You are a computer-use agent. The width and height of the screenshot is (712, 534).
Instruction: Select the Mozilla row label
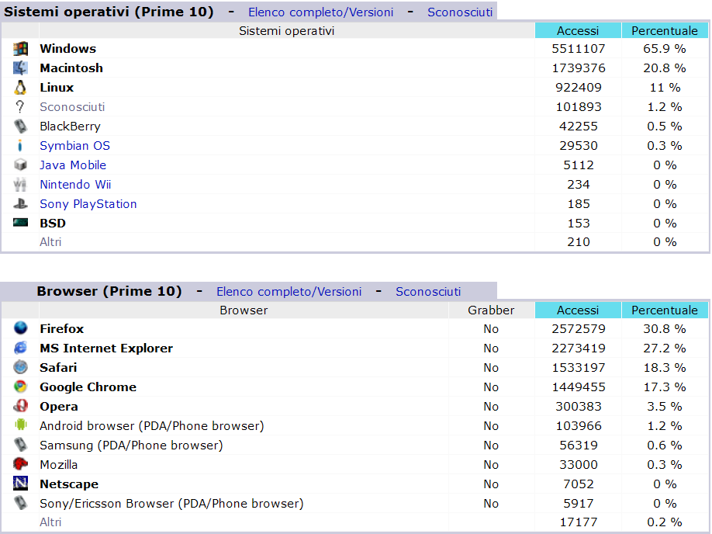point(59,464)
